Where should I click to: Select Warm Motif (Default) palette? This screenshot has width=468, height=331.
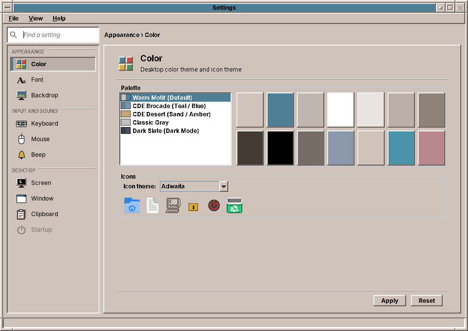pyautogui.click(x=175, y=97)
